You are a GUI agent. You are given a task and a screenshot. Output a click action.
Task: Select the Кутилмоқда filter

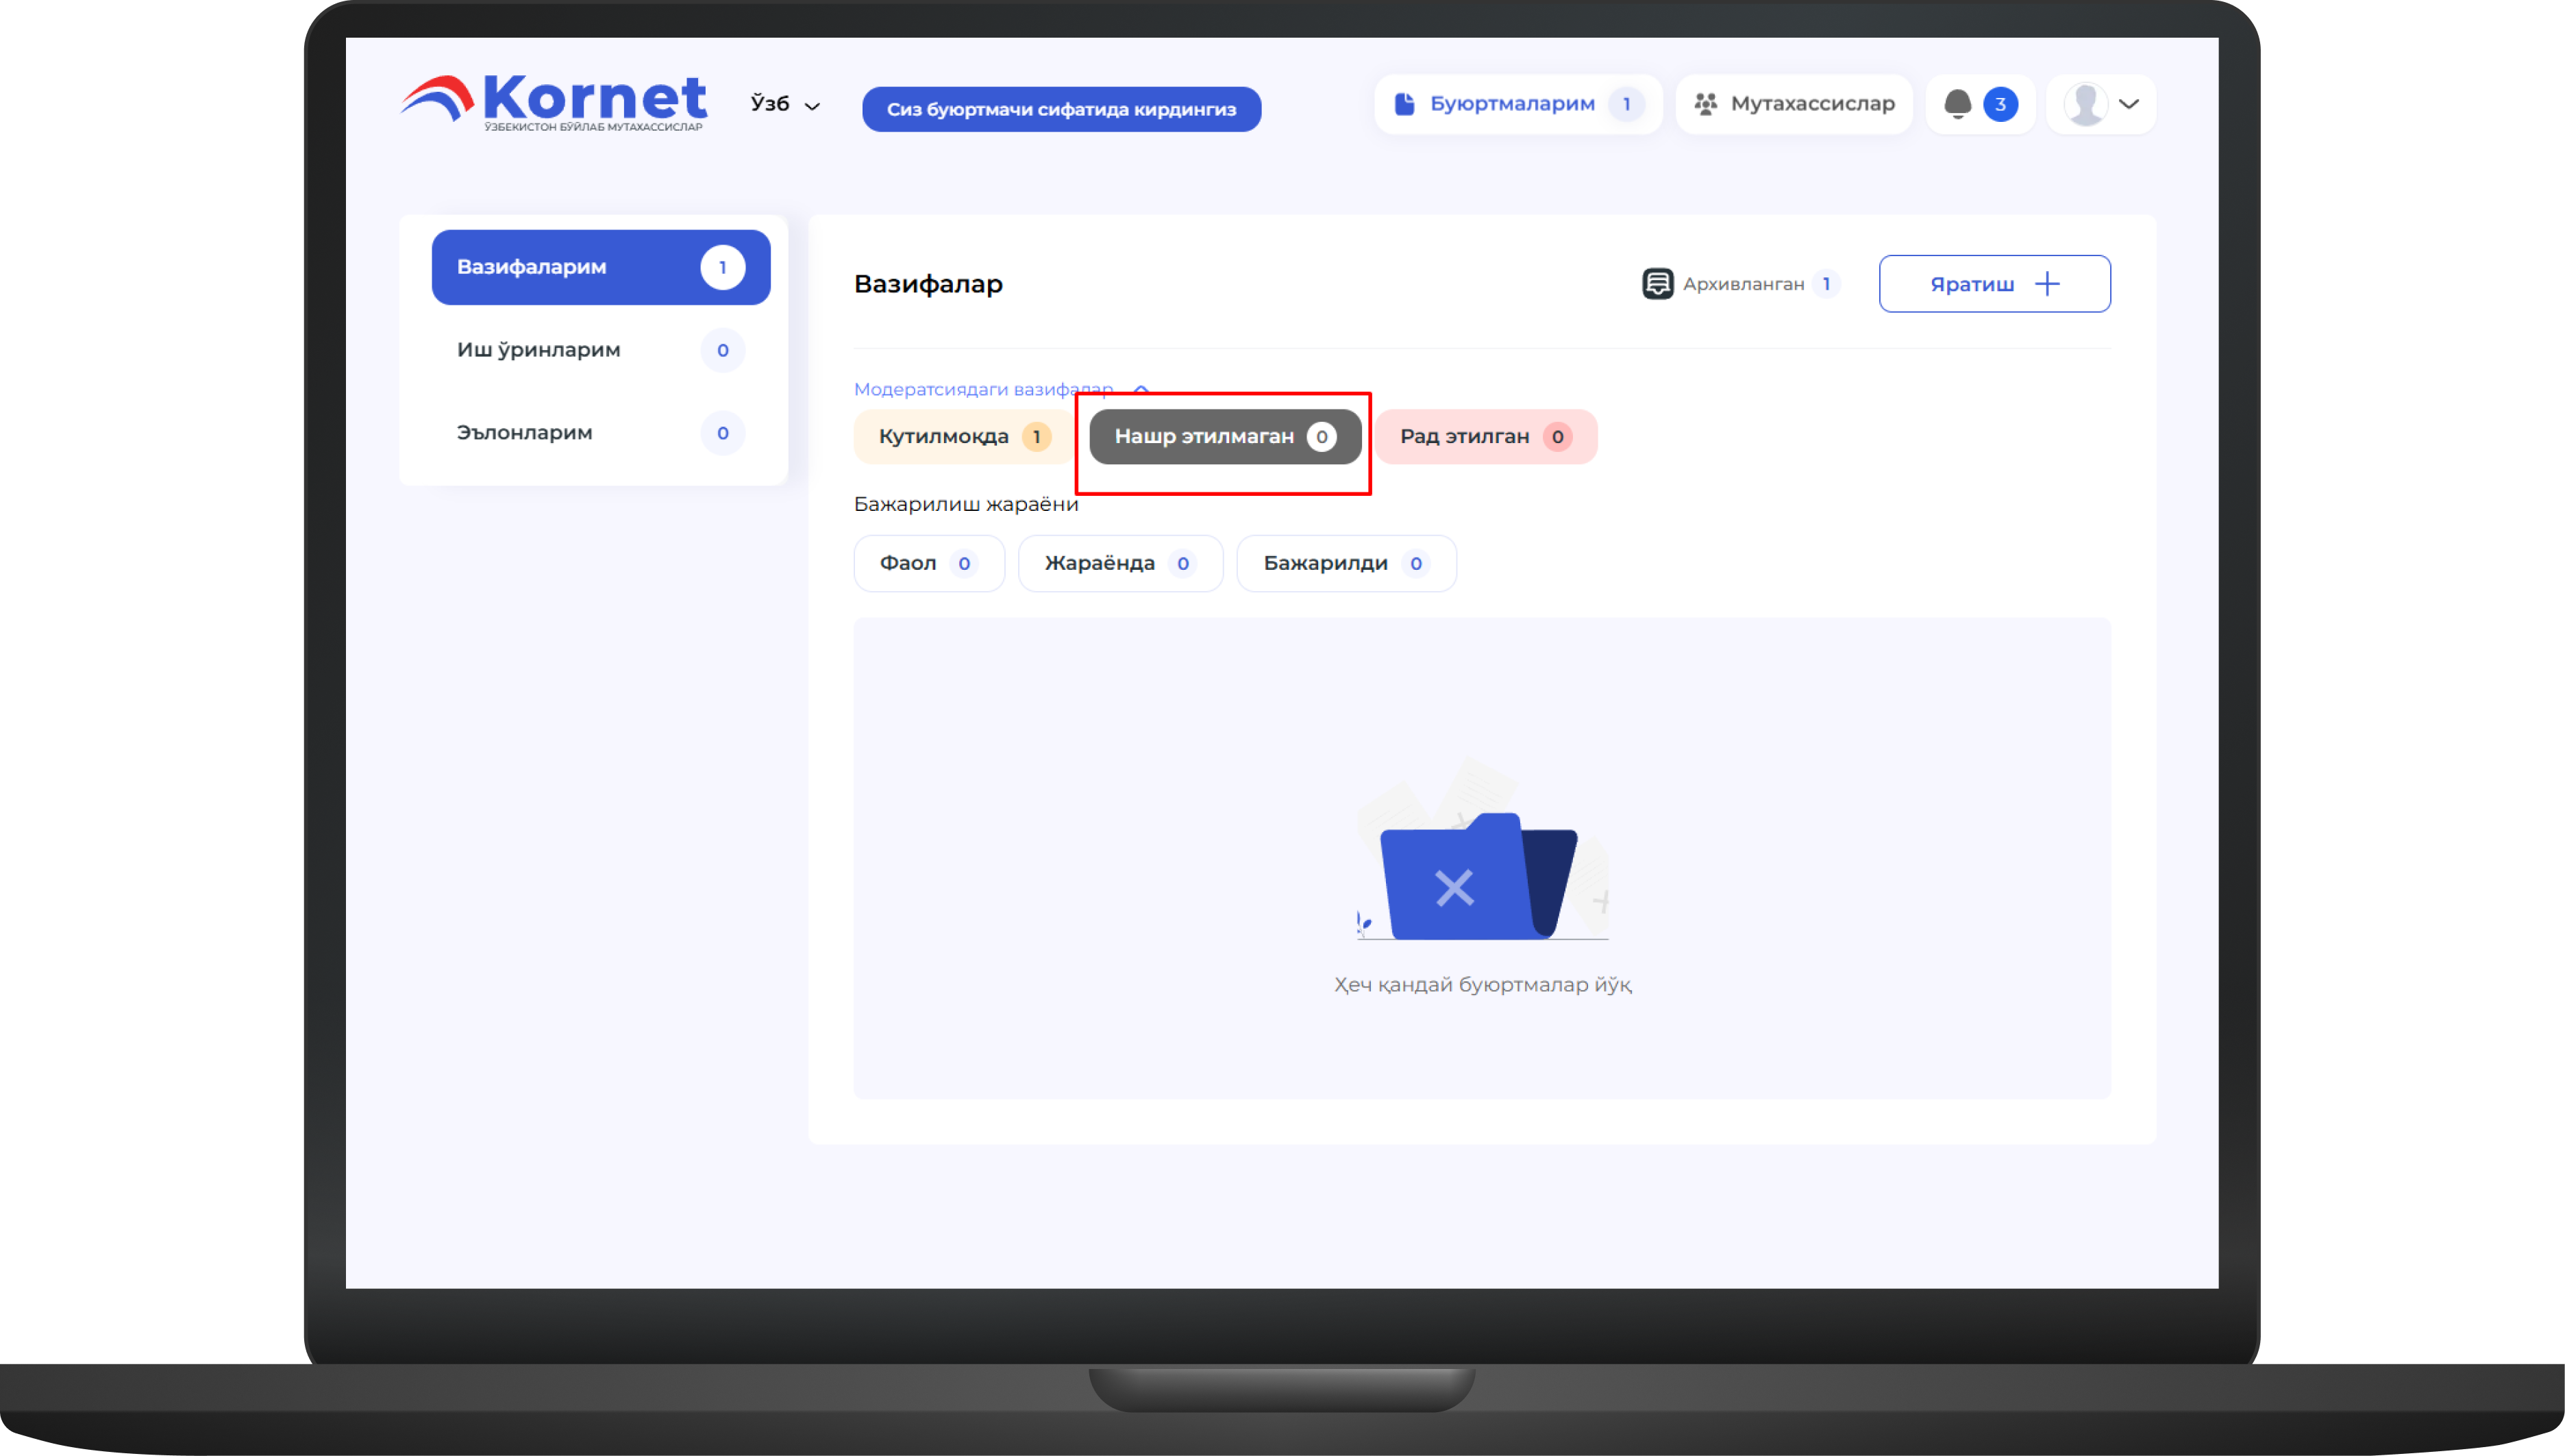click(x=963, y=437)
